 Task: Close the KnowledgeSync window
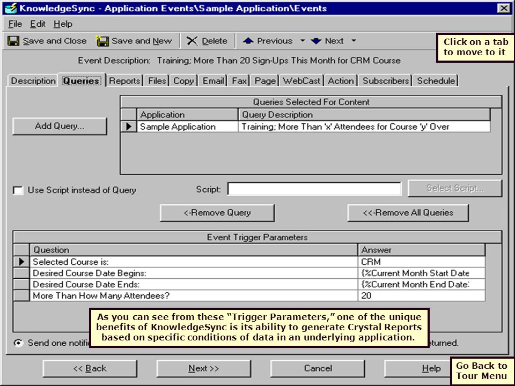click(504, 8)
